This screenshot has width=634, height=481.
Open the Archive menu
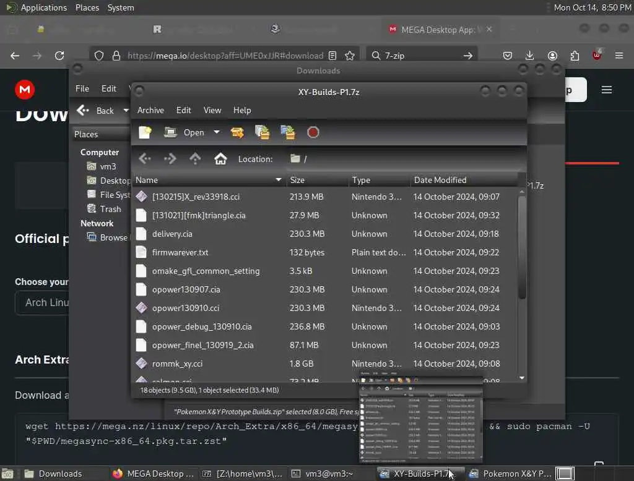point(150,110)
